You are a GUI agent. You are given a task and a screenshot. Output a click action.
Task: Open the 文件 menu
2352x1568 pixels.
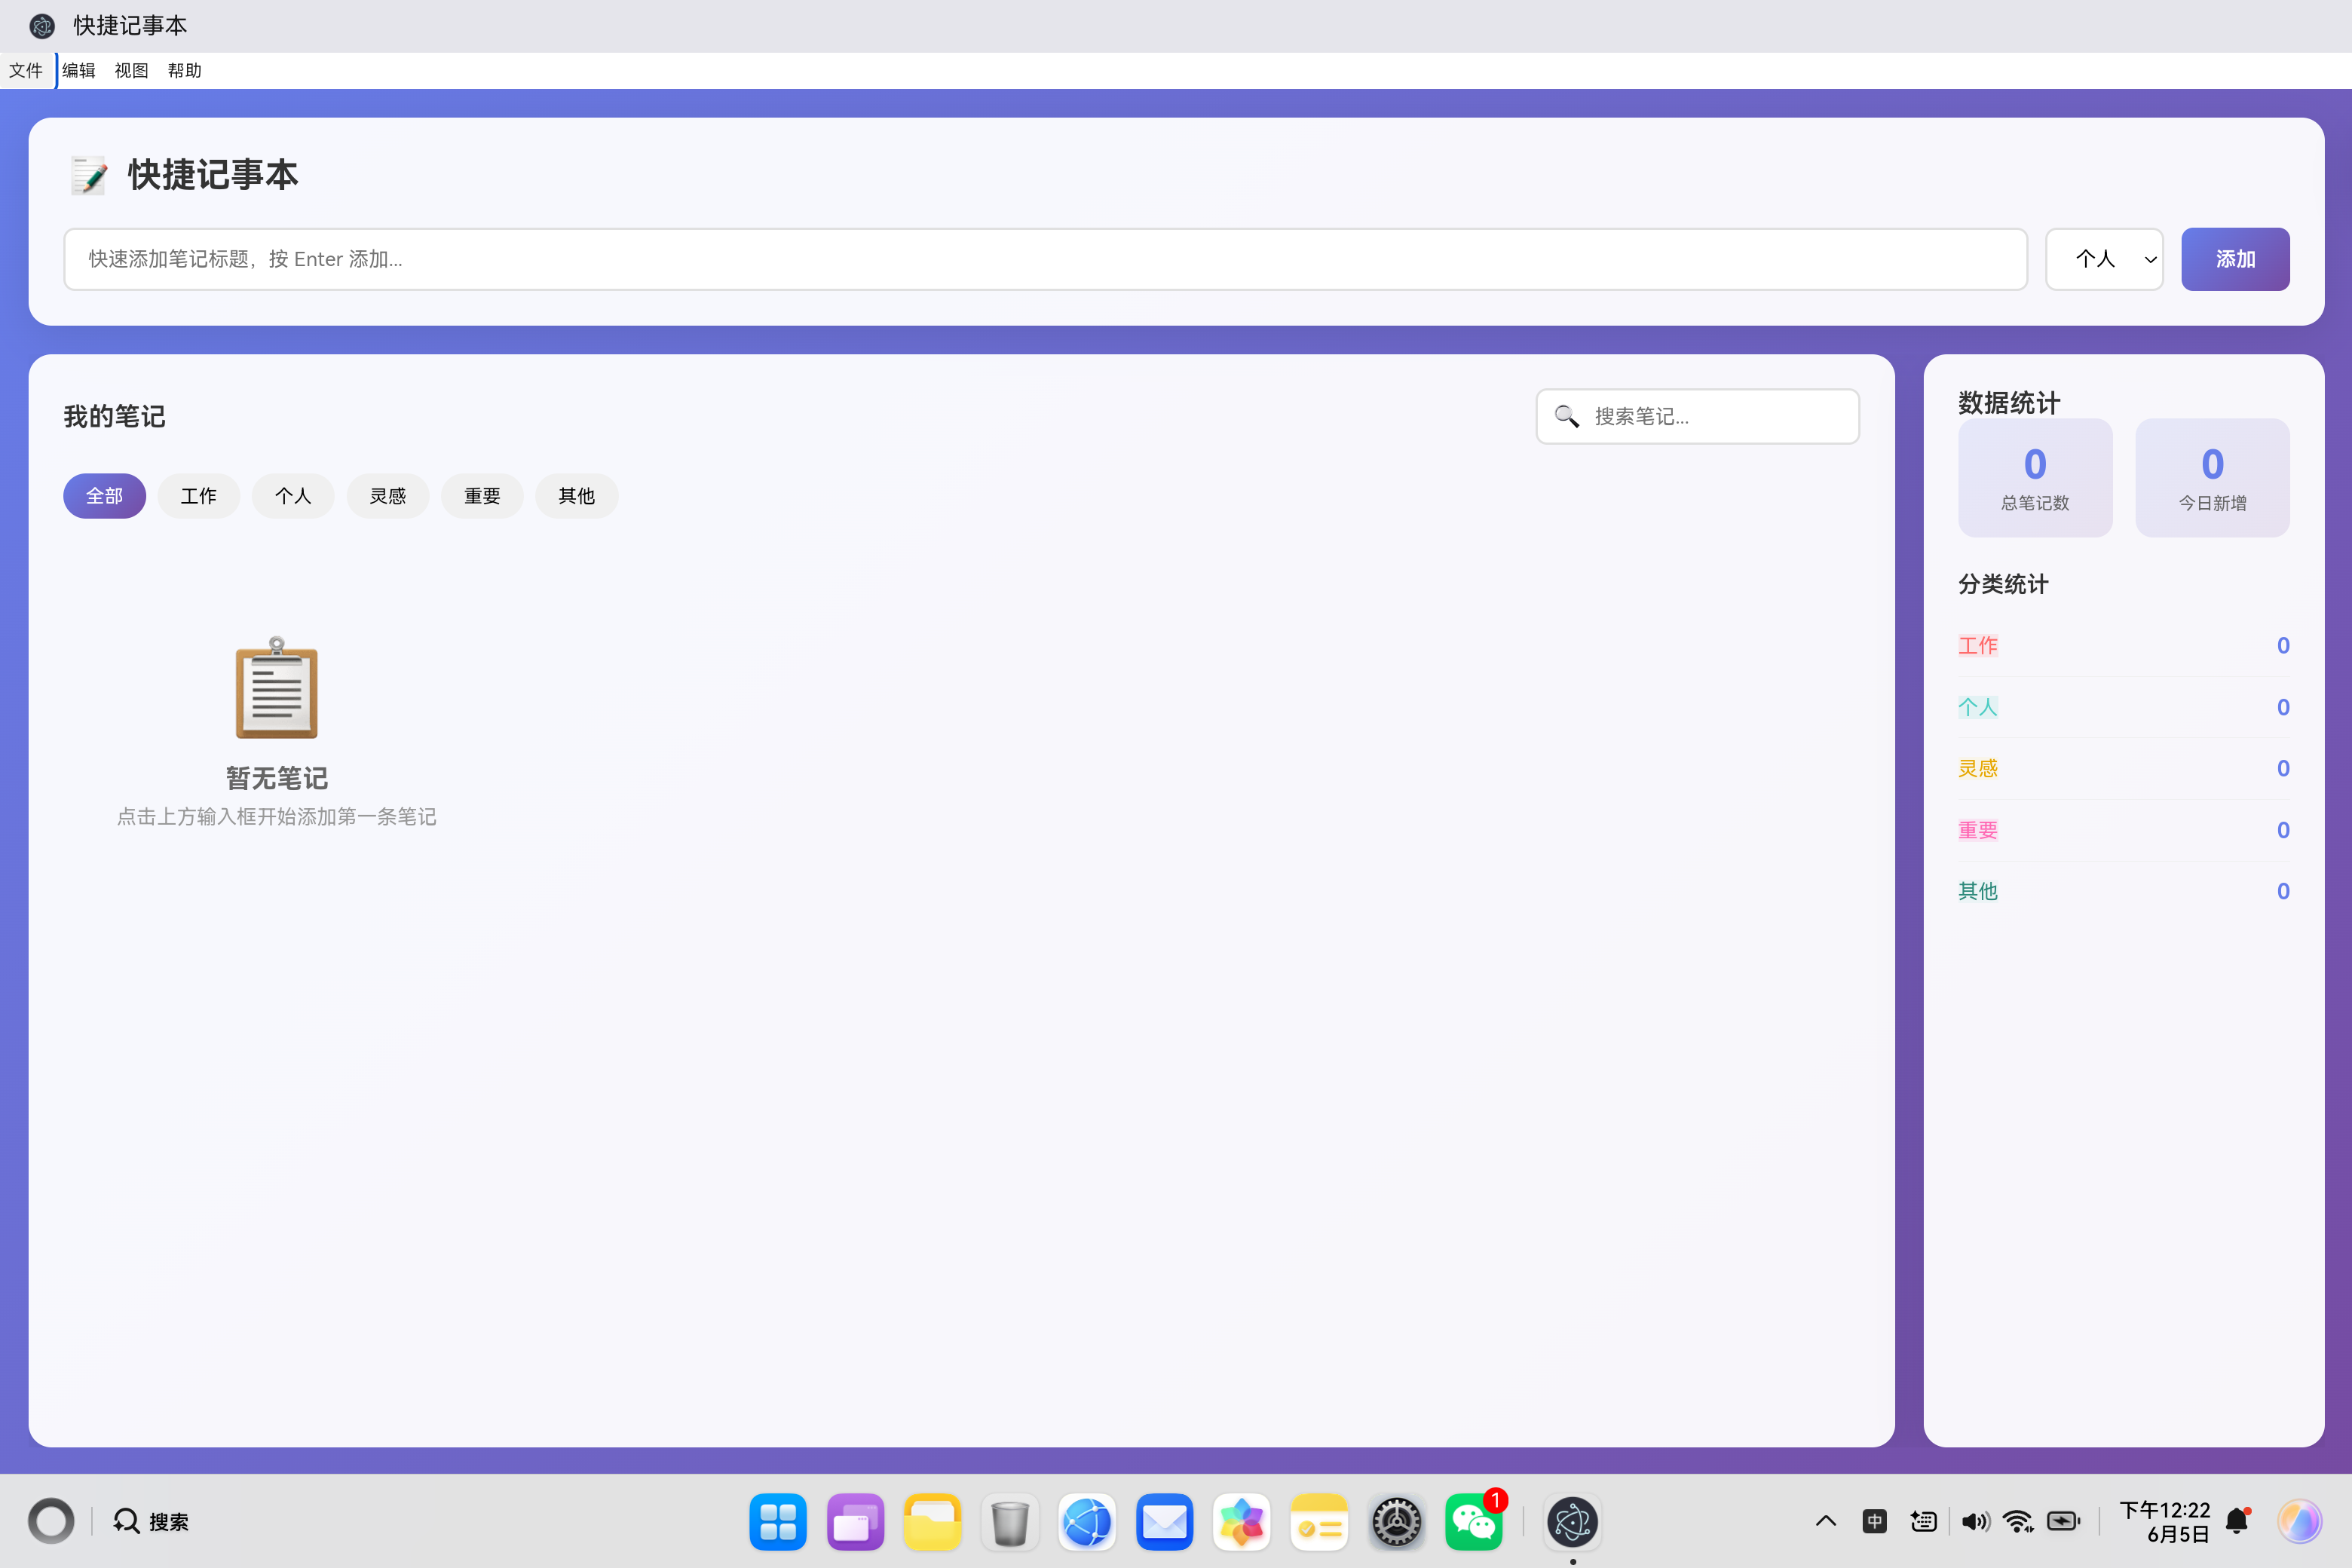[x=26, y=70]
